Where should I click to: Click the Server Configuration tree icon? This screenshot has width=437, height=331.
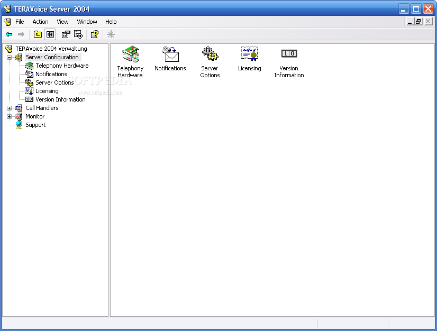click(19, 58)
